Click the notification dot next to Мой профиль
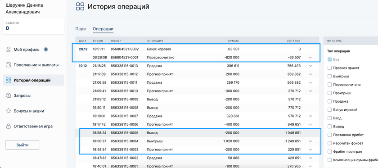This screenshot has height=168, width=378. click(46, 50)
